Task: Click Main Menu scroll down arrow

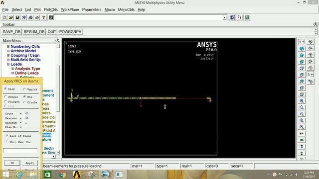Action: coord(58,153)
